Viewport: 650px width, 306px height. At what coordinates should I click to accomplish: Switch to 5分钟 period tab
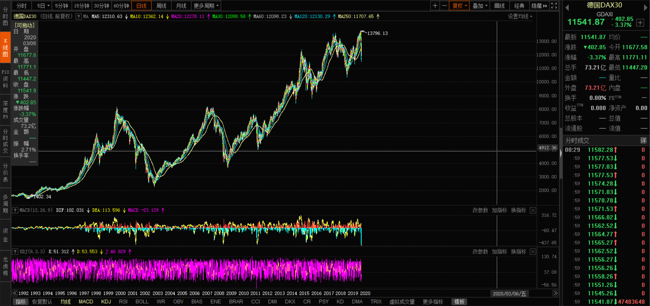pos(61,6)
